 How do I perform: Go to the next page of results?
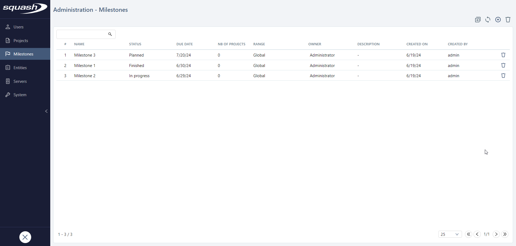496,234
